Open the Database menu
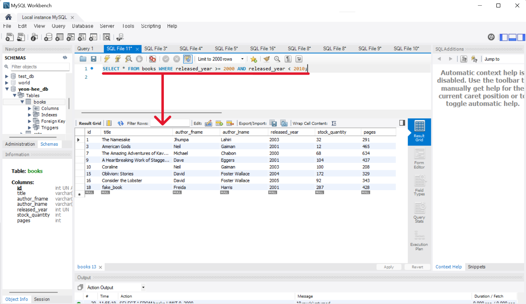 (83, 26)
